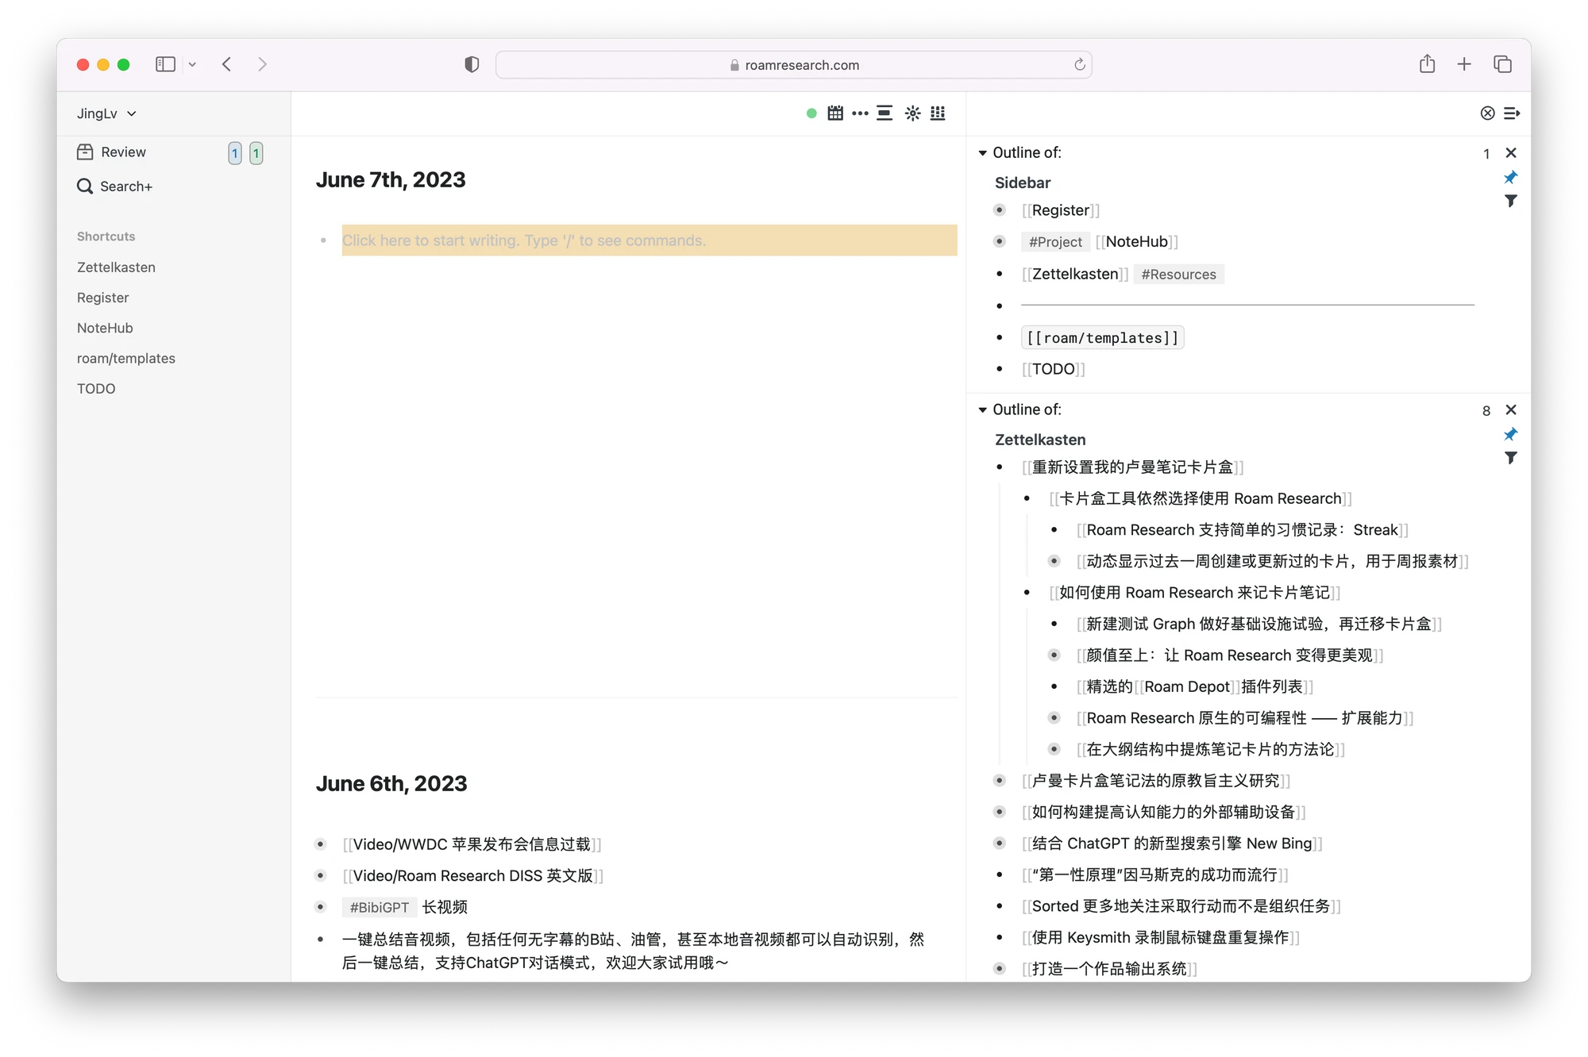This screenshot has height=1057, width=1588.
Task: Open the Review item label
Action: coord(123,152)
